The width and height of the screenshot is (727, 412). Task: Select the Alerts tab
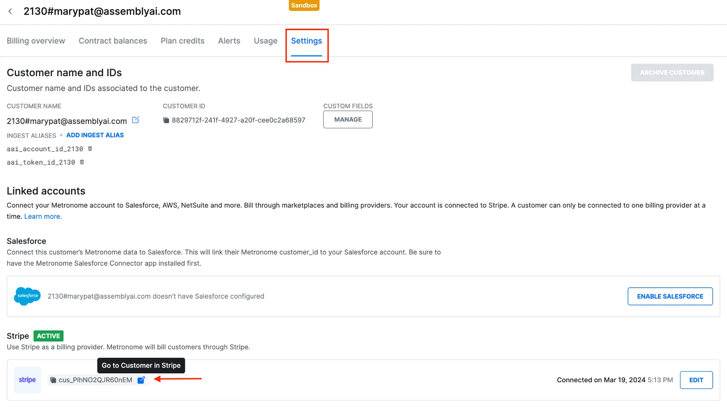(229, 41)
